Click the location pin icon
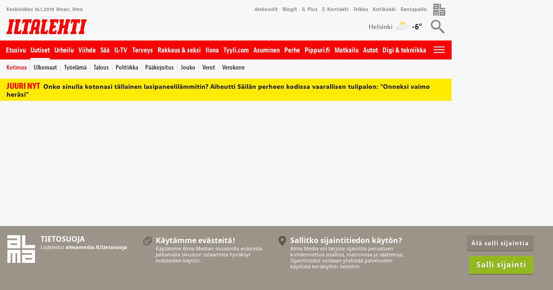The image size is (553, 290). pos(282,241)
